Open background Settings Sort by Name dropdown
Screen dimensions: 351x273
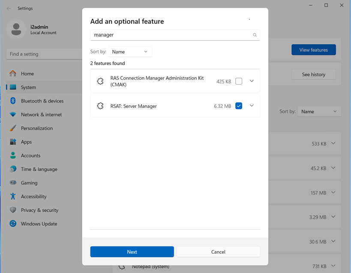(319, 112)
